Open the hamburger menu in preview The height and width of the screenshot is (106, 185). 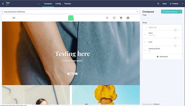click(x=14, y=18)
